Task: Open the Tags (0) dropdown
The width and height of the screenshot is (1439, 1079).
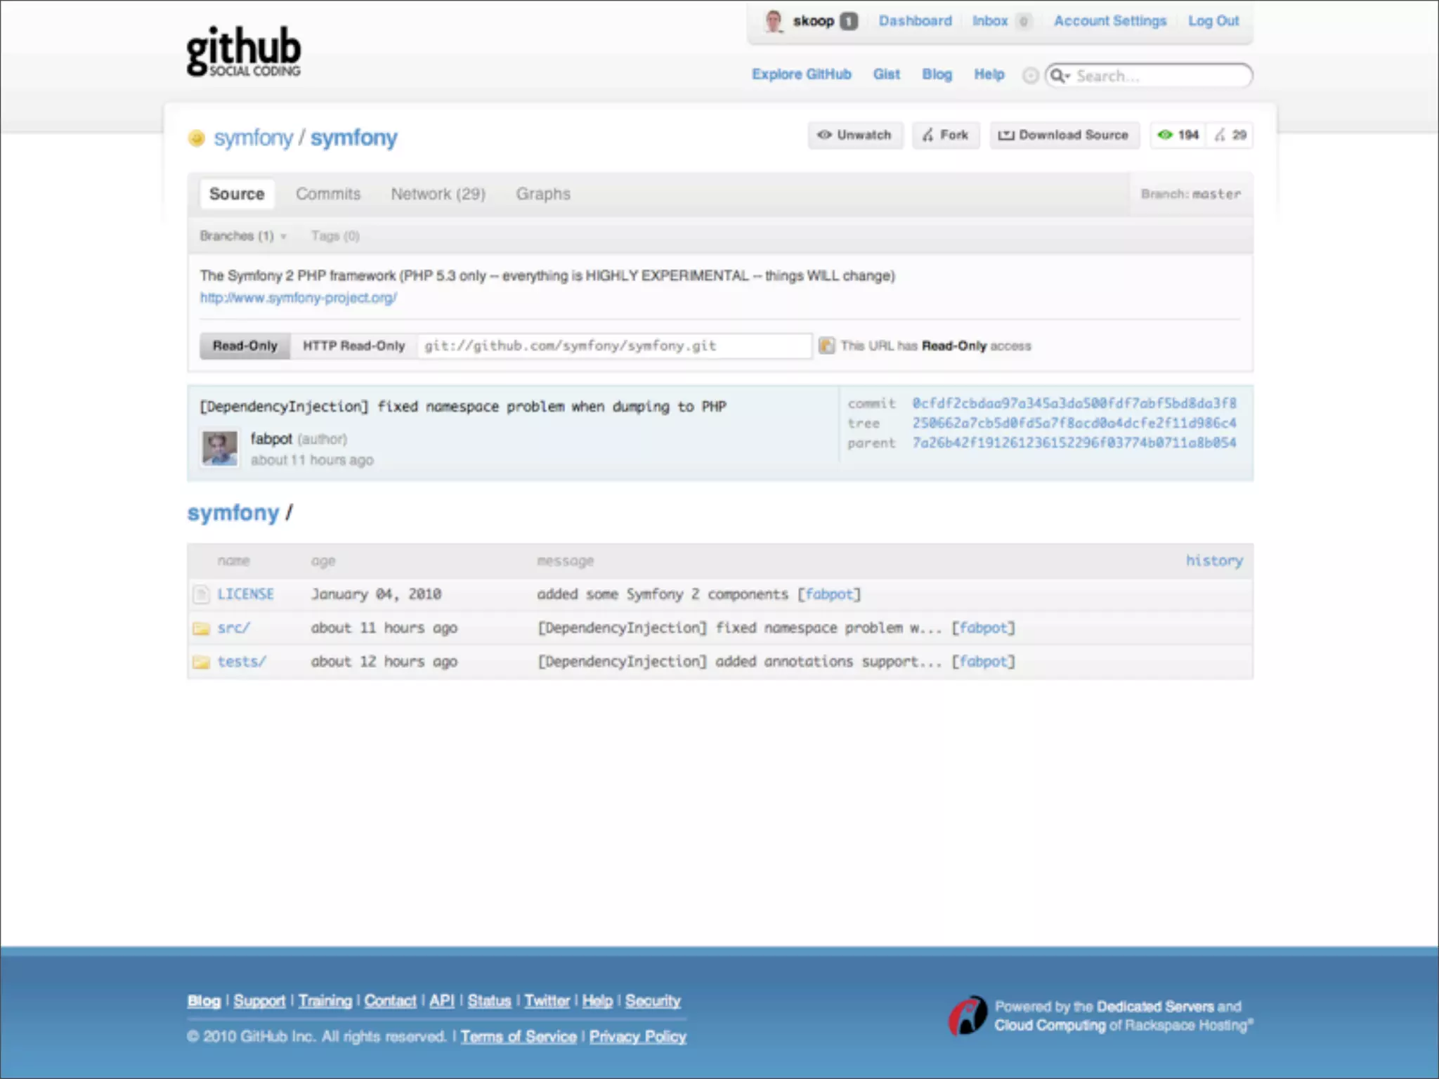Action: point(335,236)
